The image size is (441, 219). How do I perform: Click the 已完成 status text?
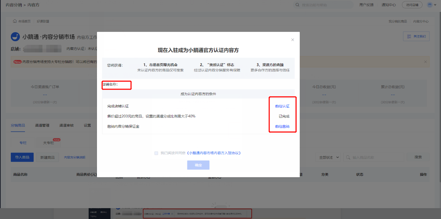click(284, 116)
